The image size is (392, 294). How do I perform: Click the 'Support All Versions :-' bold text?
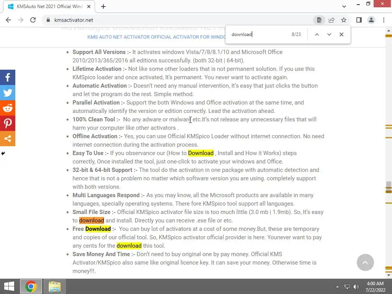point(102,52)
